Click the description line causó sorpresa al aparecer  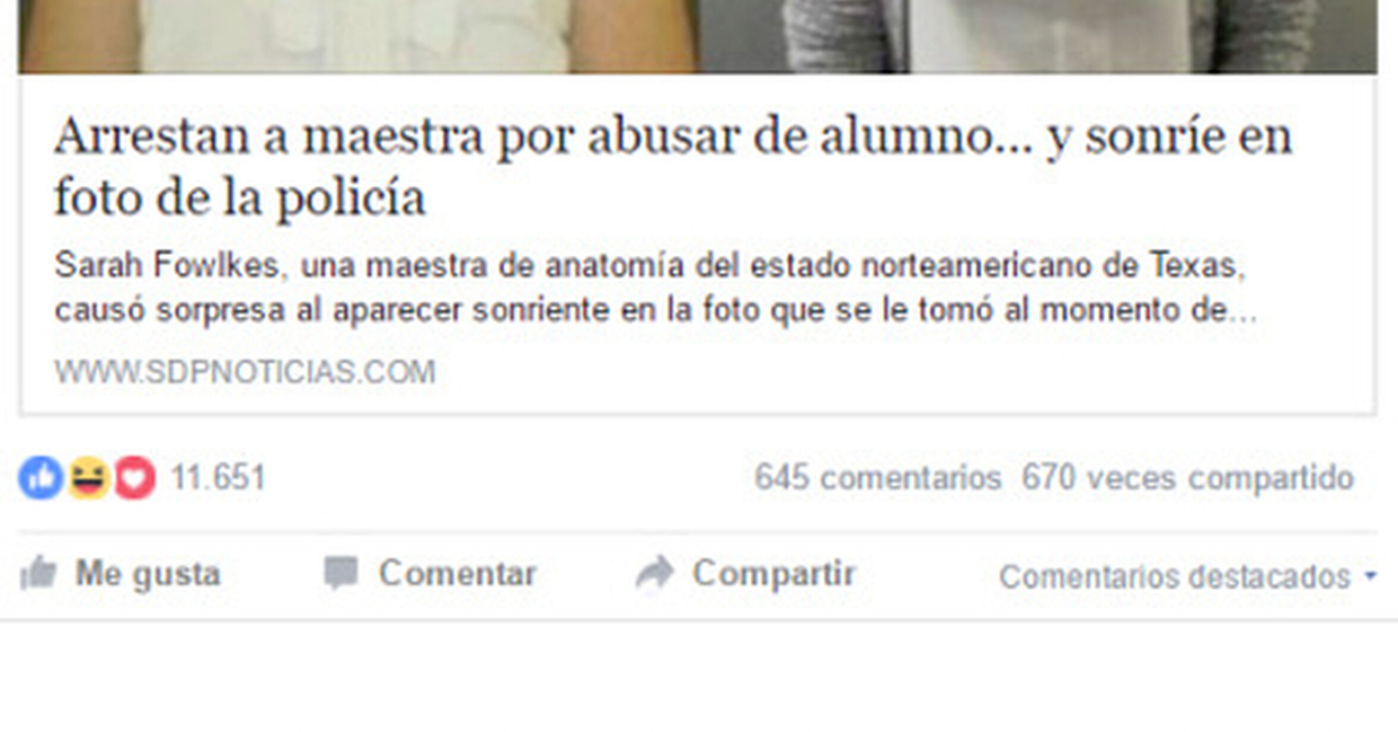[656, 310]
